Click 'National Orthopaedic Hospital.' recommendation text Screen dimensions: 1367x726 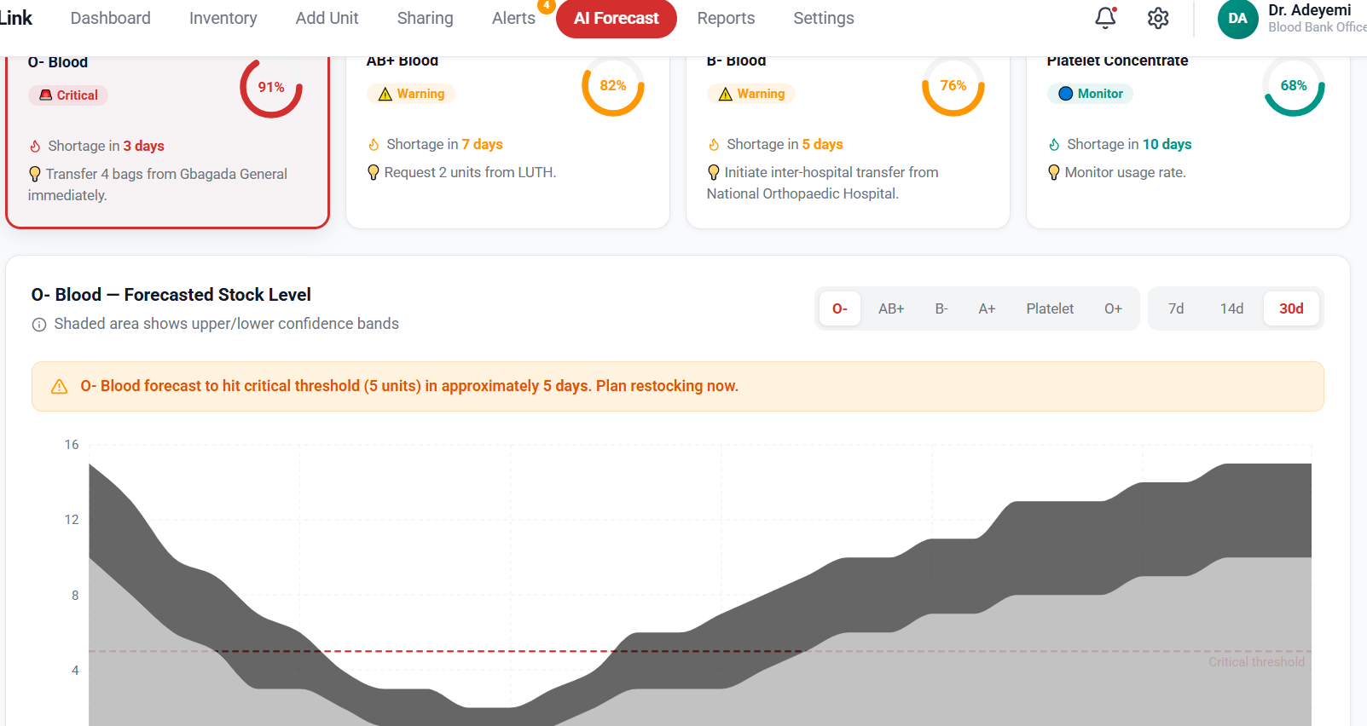click(x=802, y=193)
